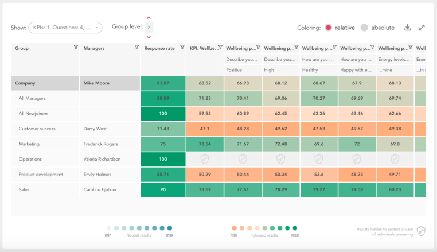Screen dimensions: 437x252
Task: Click the Customer success KPI cell 47.1
Action: coord(205,129)
